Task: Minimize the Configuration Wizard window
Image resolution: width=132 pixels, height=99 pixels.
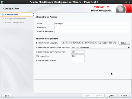Action: click(126, 2)
